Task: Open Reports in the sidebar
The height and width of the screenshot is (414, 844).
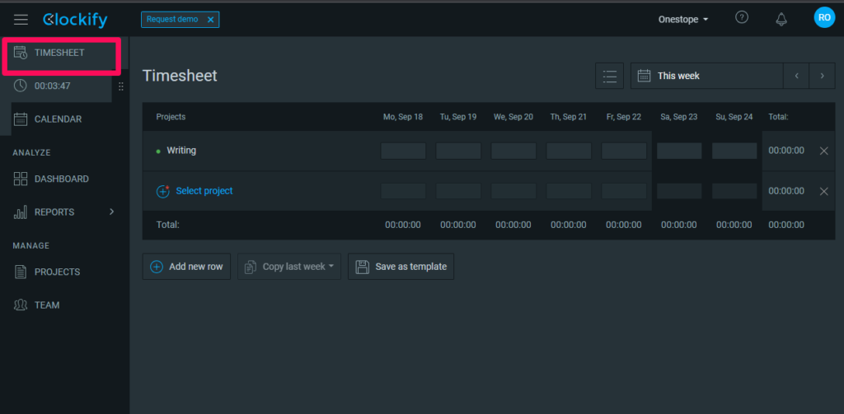Action: 54,212
